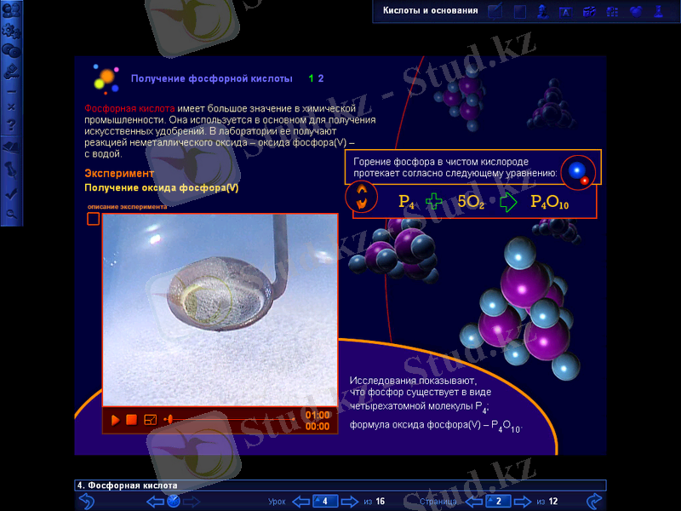
Task: Stop the experiment video playback
Action: (131, 419)
